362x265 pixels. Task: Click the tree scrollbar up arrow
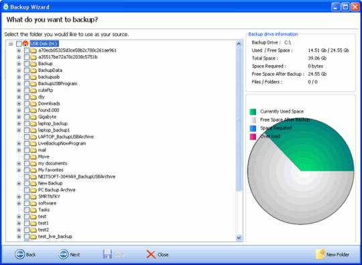pyautogui.click(x=239, y=44)
